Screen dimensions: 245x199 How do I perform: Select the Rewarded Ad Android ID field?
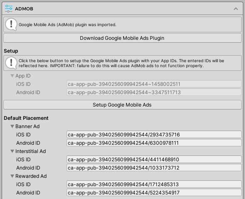coord(154,193)
